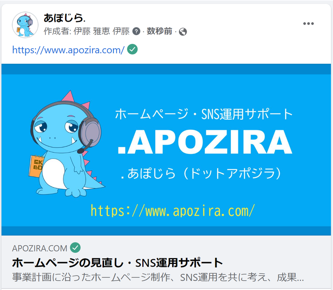Click the あぽじら page profile avatar
This screenshot has width=333, height=290.
(25, 25)
